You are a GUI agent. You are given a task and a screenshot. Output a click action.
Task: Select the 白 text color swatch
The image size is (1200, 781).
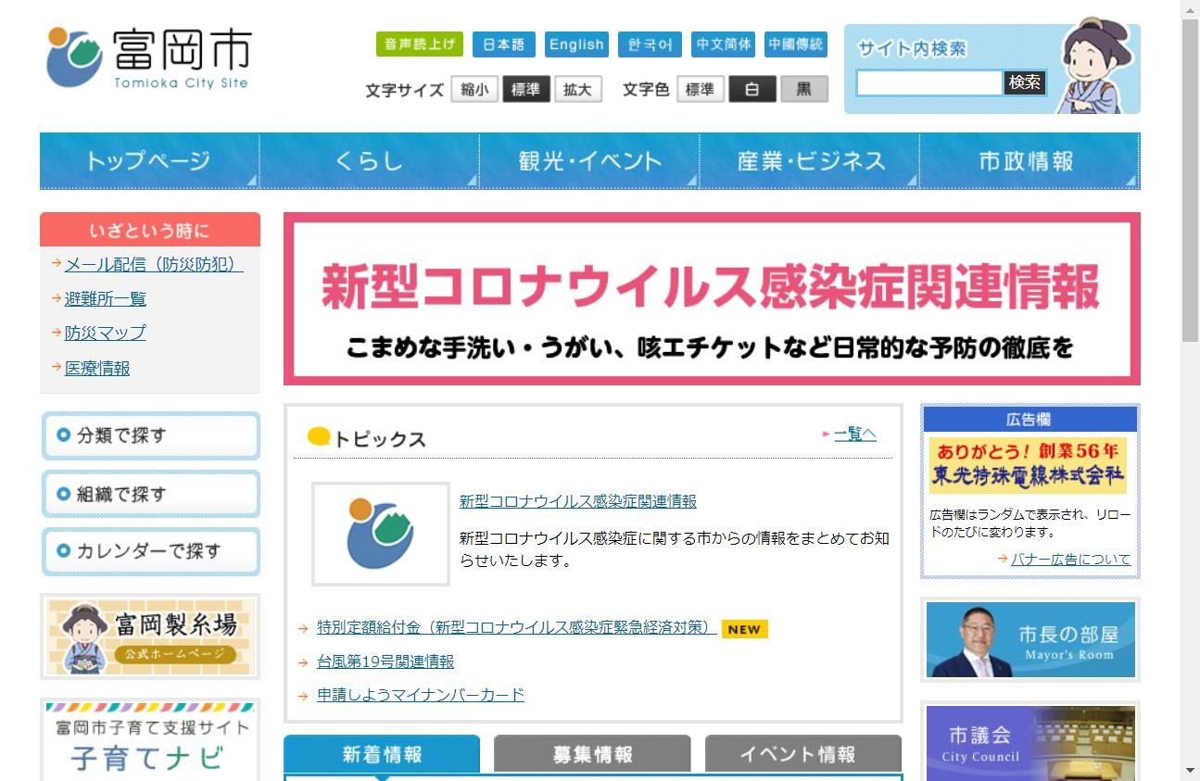click(752, 90)
